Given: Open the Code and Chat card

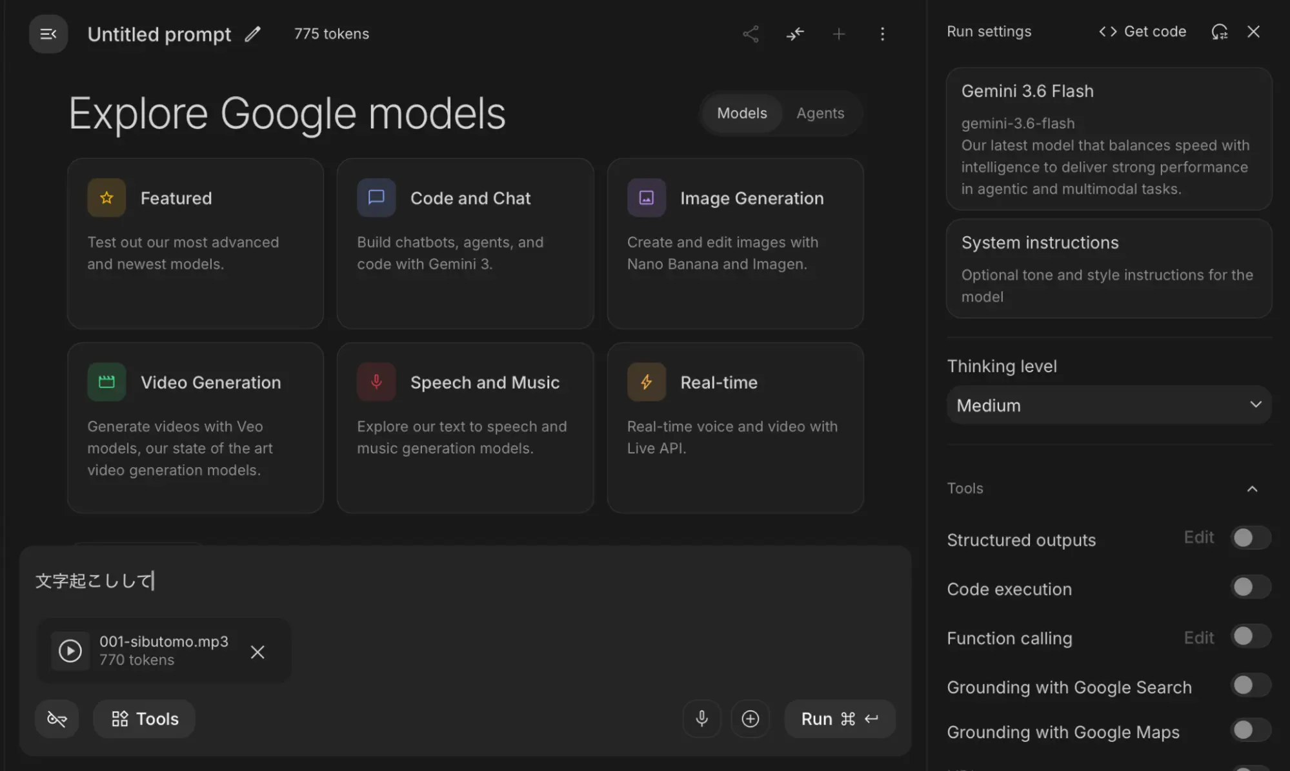Looking at the screenshot, I should [465, 244].
